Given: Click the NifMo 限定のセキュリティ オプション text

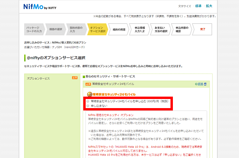Looking at the screenshot, I should coord(111,115).
